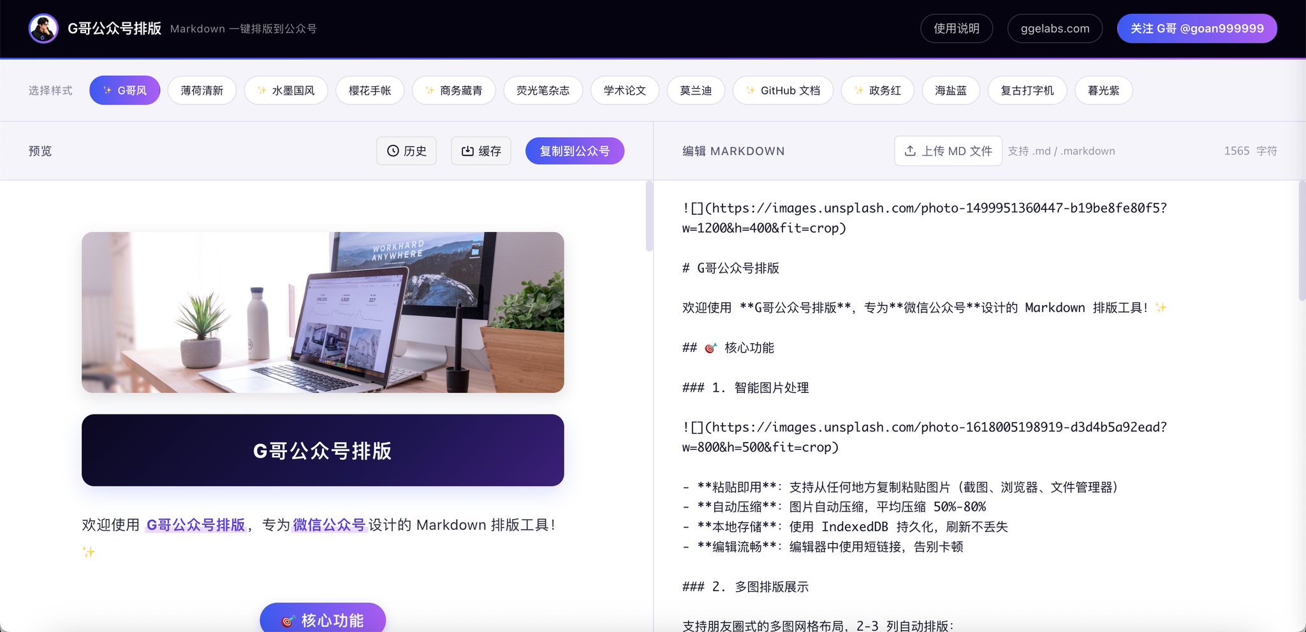Follow G哥 @goan999999 button

tap(1197, 29)
